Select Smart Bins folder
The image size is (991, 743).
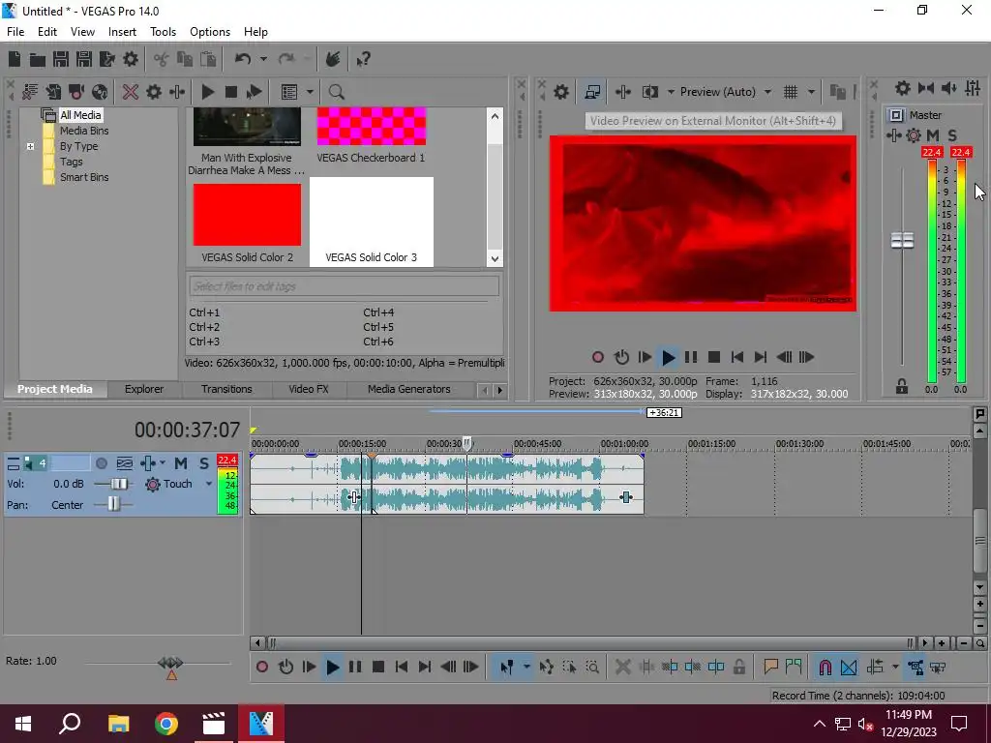coord(84,178)
